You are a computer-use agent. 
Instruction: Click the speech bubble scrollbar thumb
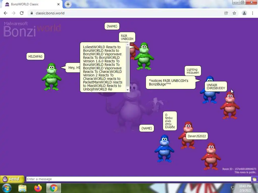coord(127,66)
